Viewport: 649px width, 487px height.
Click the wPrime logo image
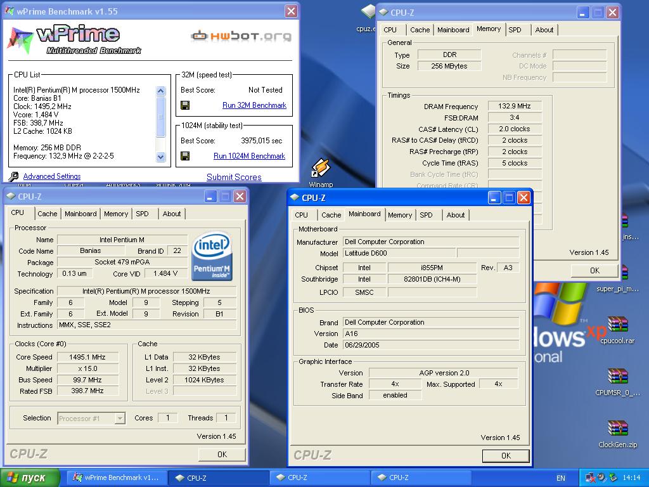coord(75,40)
